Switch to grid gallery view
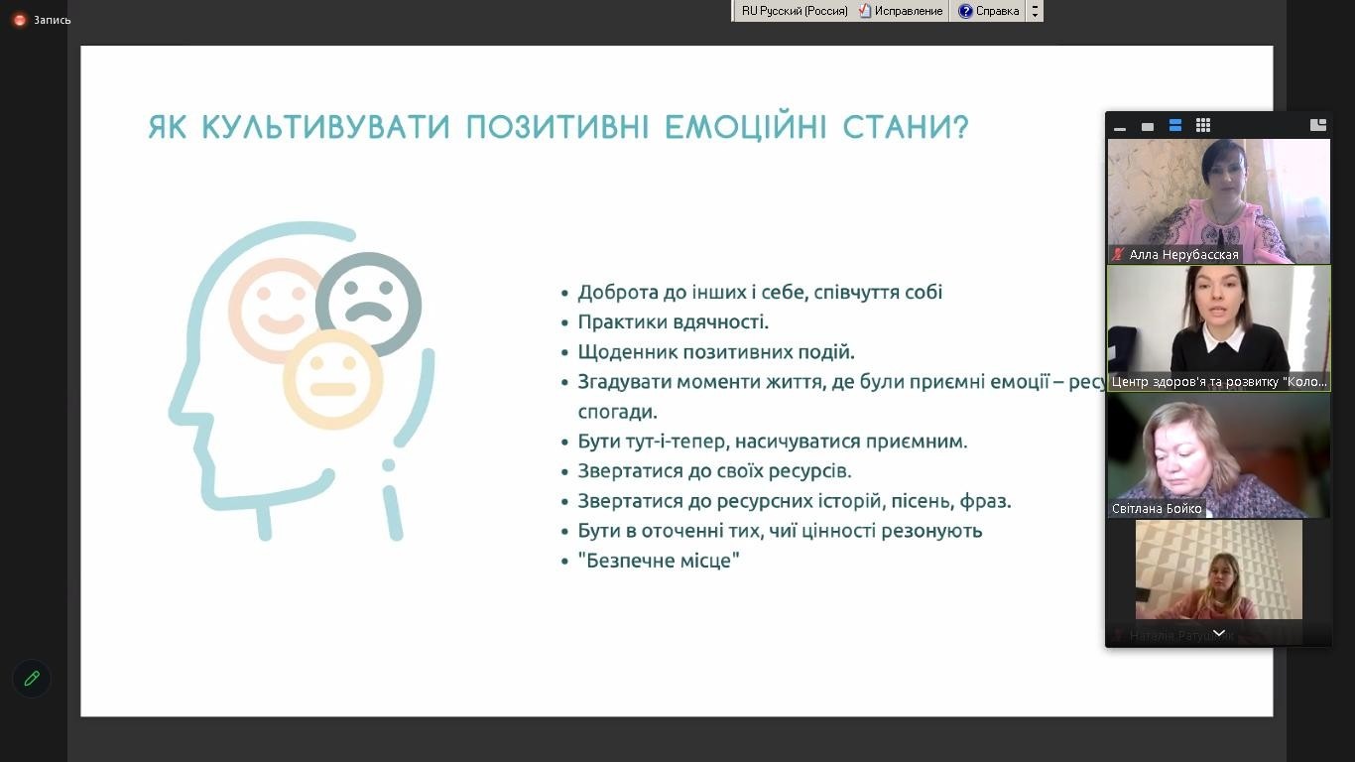The height and width of the screenshot is (762, 1355). pyautogui.click(x=1203, y=125)
